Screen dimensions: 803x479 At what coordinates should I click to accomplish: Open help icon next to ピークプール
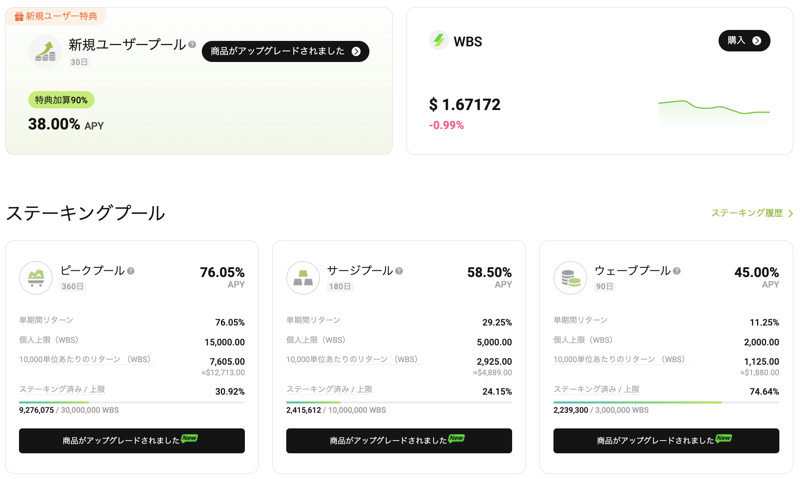(131, 271)
